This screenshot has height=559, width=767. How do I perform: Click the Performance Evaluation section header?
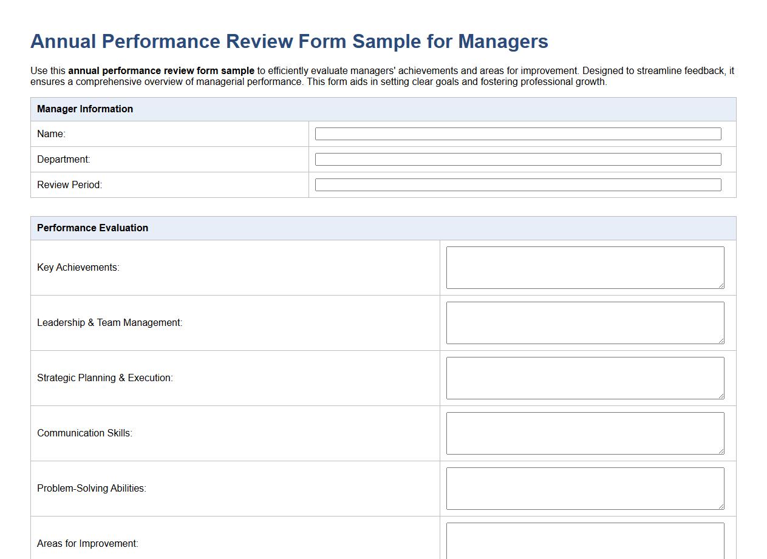pyautogui.click(x=92, y=228)
